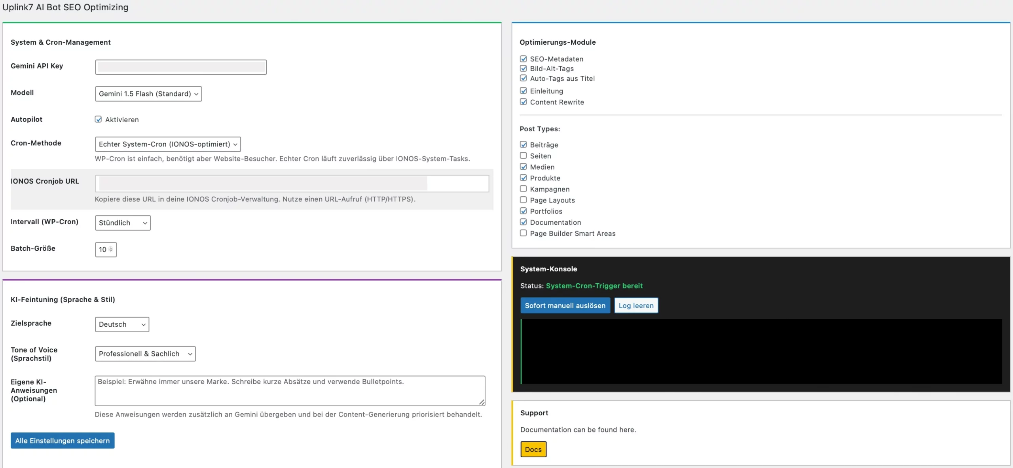Image resolution: width=1013 pixels, height=468 pixels.
Task: Open the Intervall Stündlich dropdown
Action: point(123,223)
